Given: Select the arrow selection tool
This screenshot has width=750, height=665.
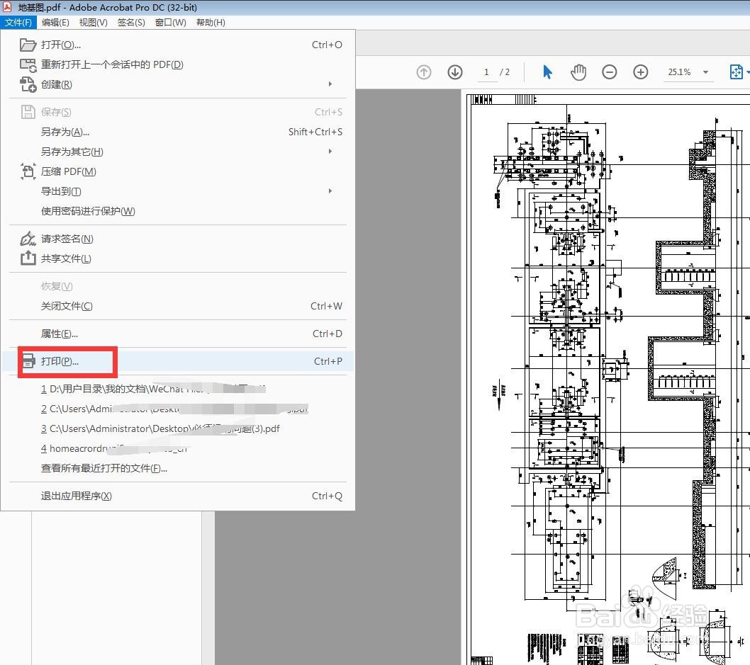Looking at the screenshot, I should (548, 72).
